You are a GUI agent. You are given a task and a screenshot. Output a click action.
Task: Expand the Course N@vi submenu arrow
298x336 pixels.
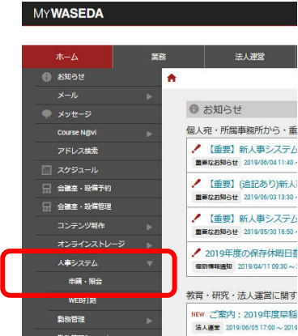tap(149, 134)
